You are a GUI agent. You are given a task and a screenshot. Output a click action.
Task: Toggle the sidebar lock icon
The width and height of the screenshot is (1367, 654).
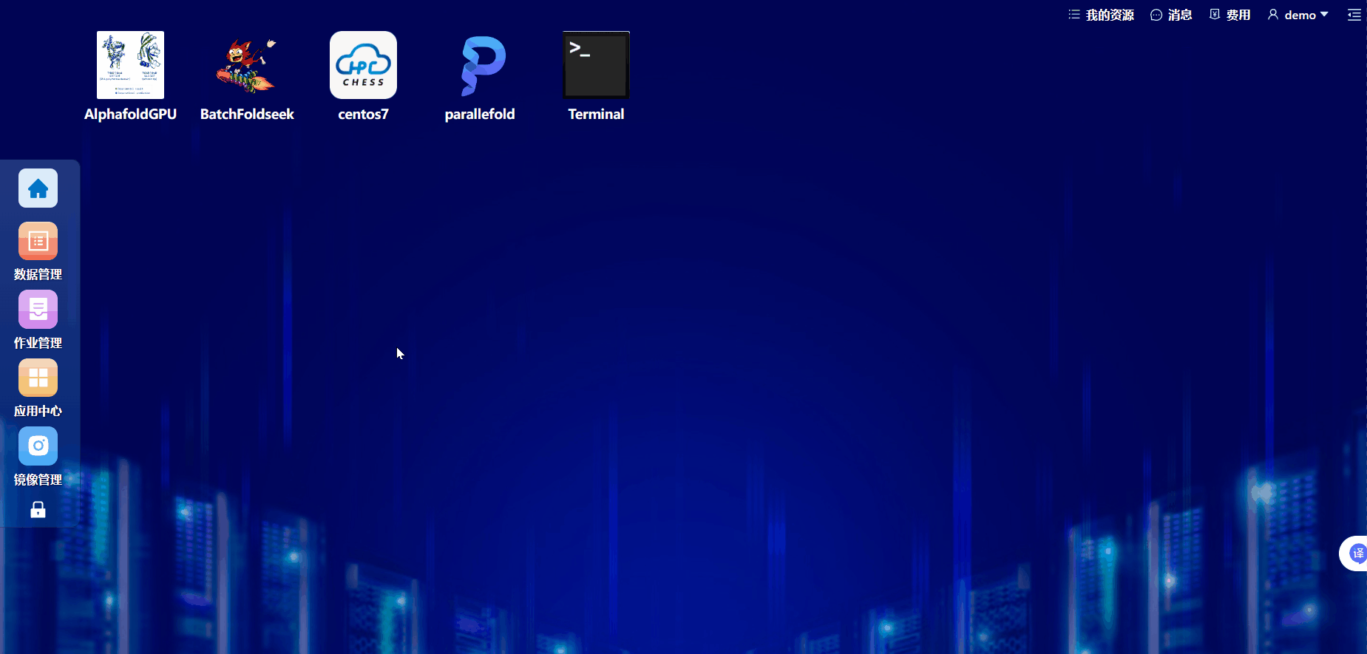(x=38, y=510)
